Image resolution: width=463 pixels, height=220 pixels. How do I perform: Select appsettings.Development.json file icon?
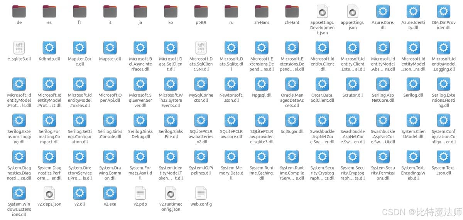click(322, 12)
